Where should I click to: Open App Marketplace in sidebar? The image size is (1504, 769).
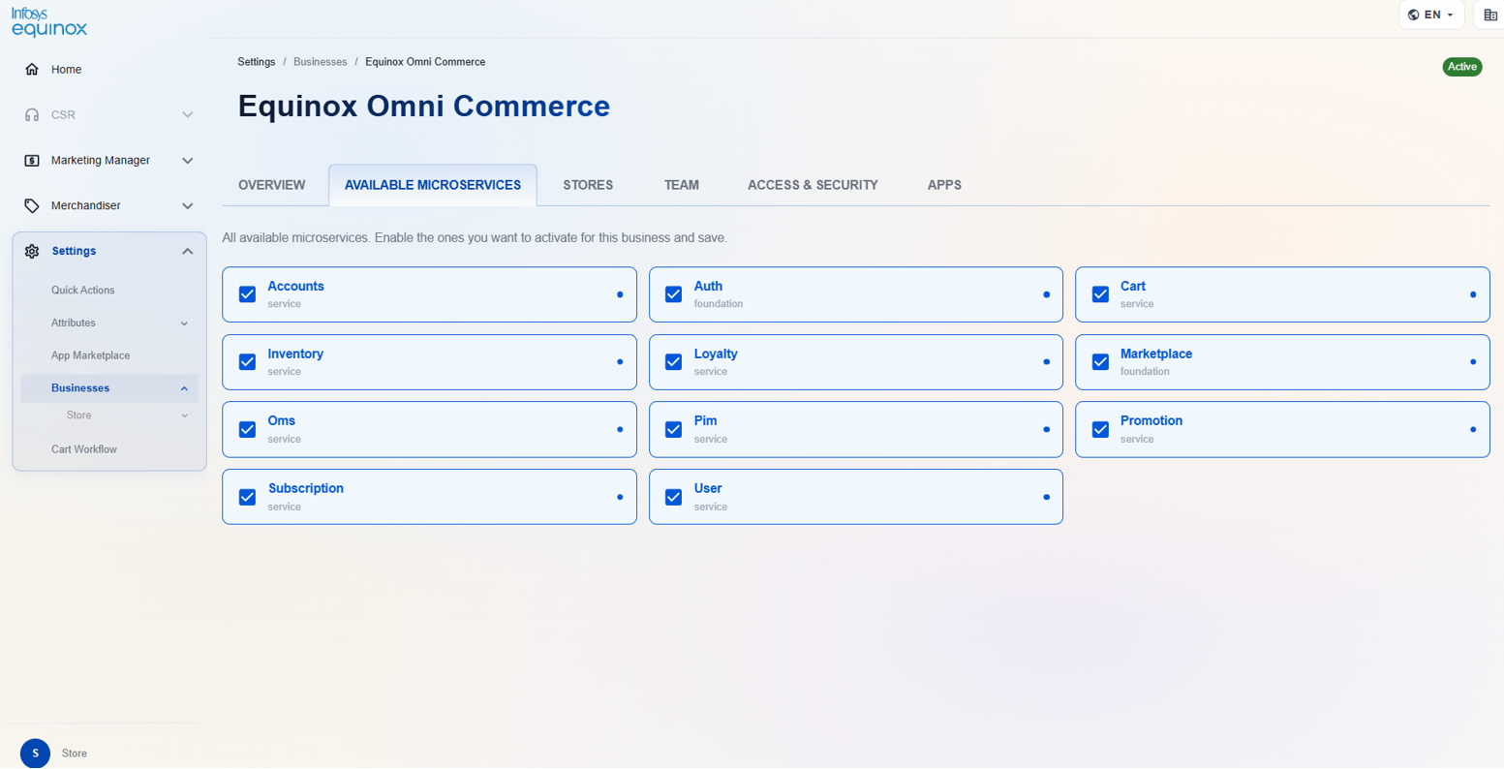[91, 355]
